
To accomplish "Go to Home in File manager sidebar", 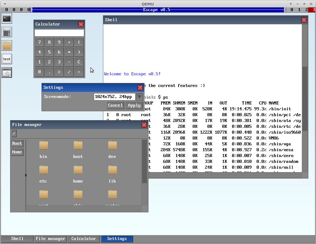I will [17, 152].
